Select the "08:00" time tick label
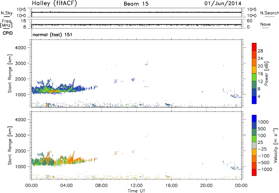 (101, 186)
